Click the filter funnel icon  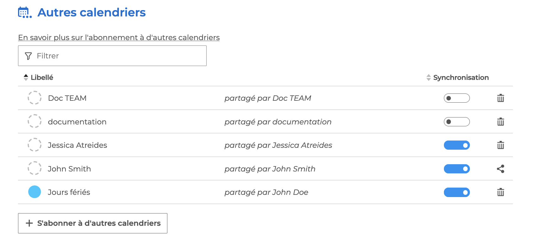(28, 56)
